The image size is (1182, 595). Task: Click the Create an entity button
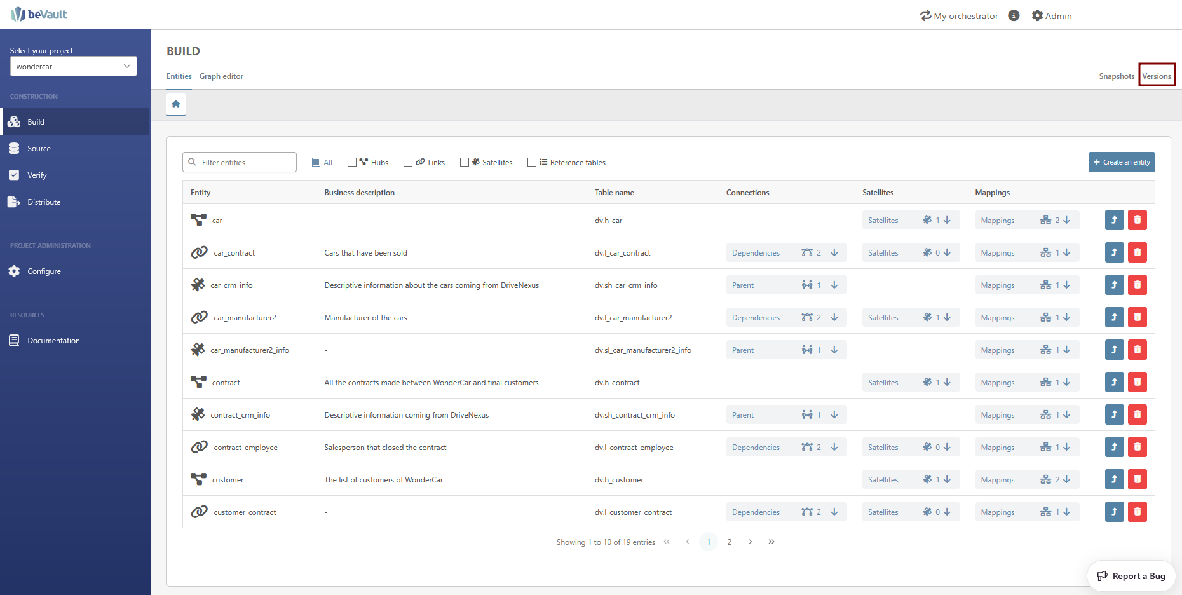coord(1121,162)
